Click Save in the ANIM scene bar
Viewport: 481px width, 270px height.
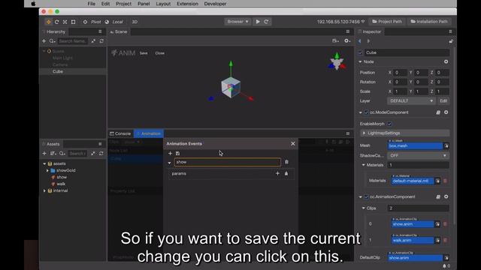coord(144,53)
